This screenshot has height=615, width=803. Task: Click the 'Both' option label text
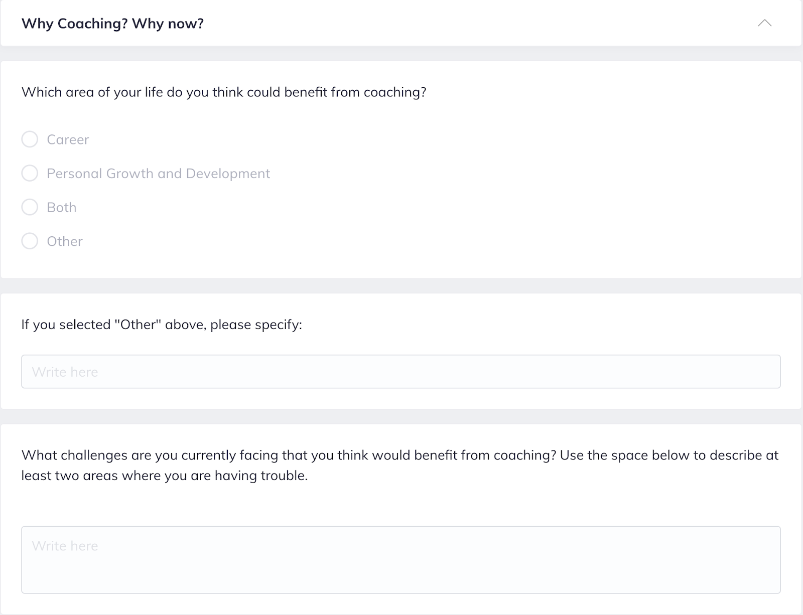(62, 207)
